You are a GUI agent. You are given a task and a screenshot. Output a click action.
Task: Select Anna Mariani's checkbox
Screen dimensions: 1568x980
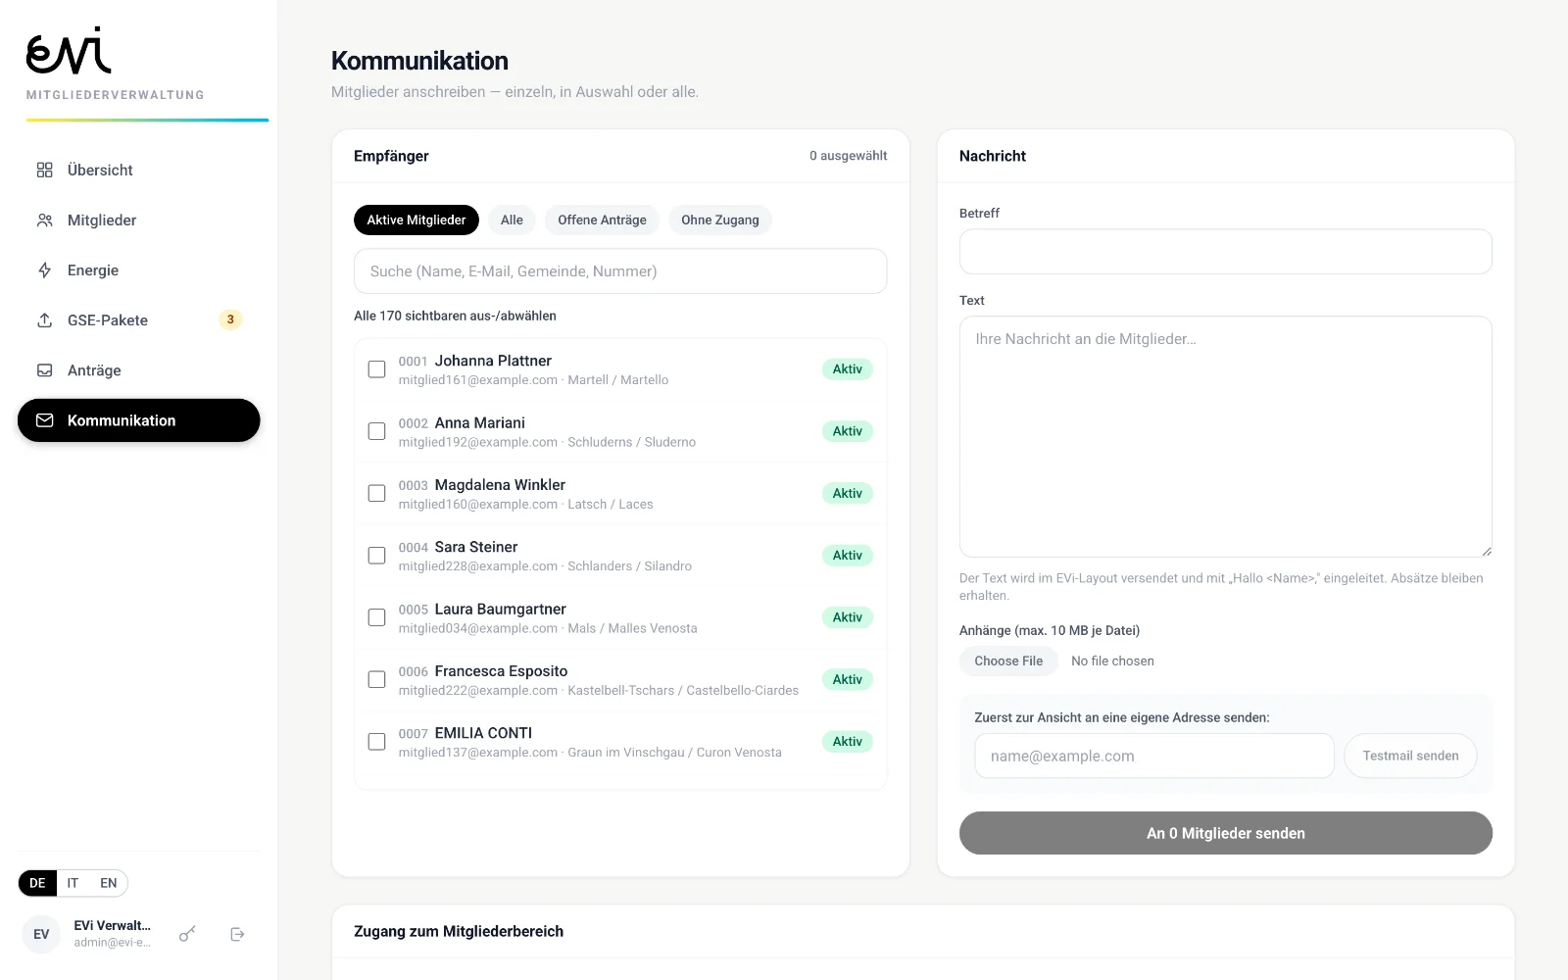click(376, 431)
